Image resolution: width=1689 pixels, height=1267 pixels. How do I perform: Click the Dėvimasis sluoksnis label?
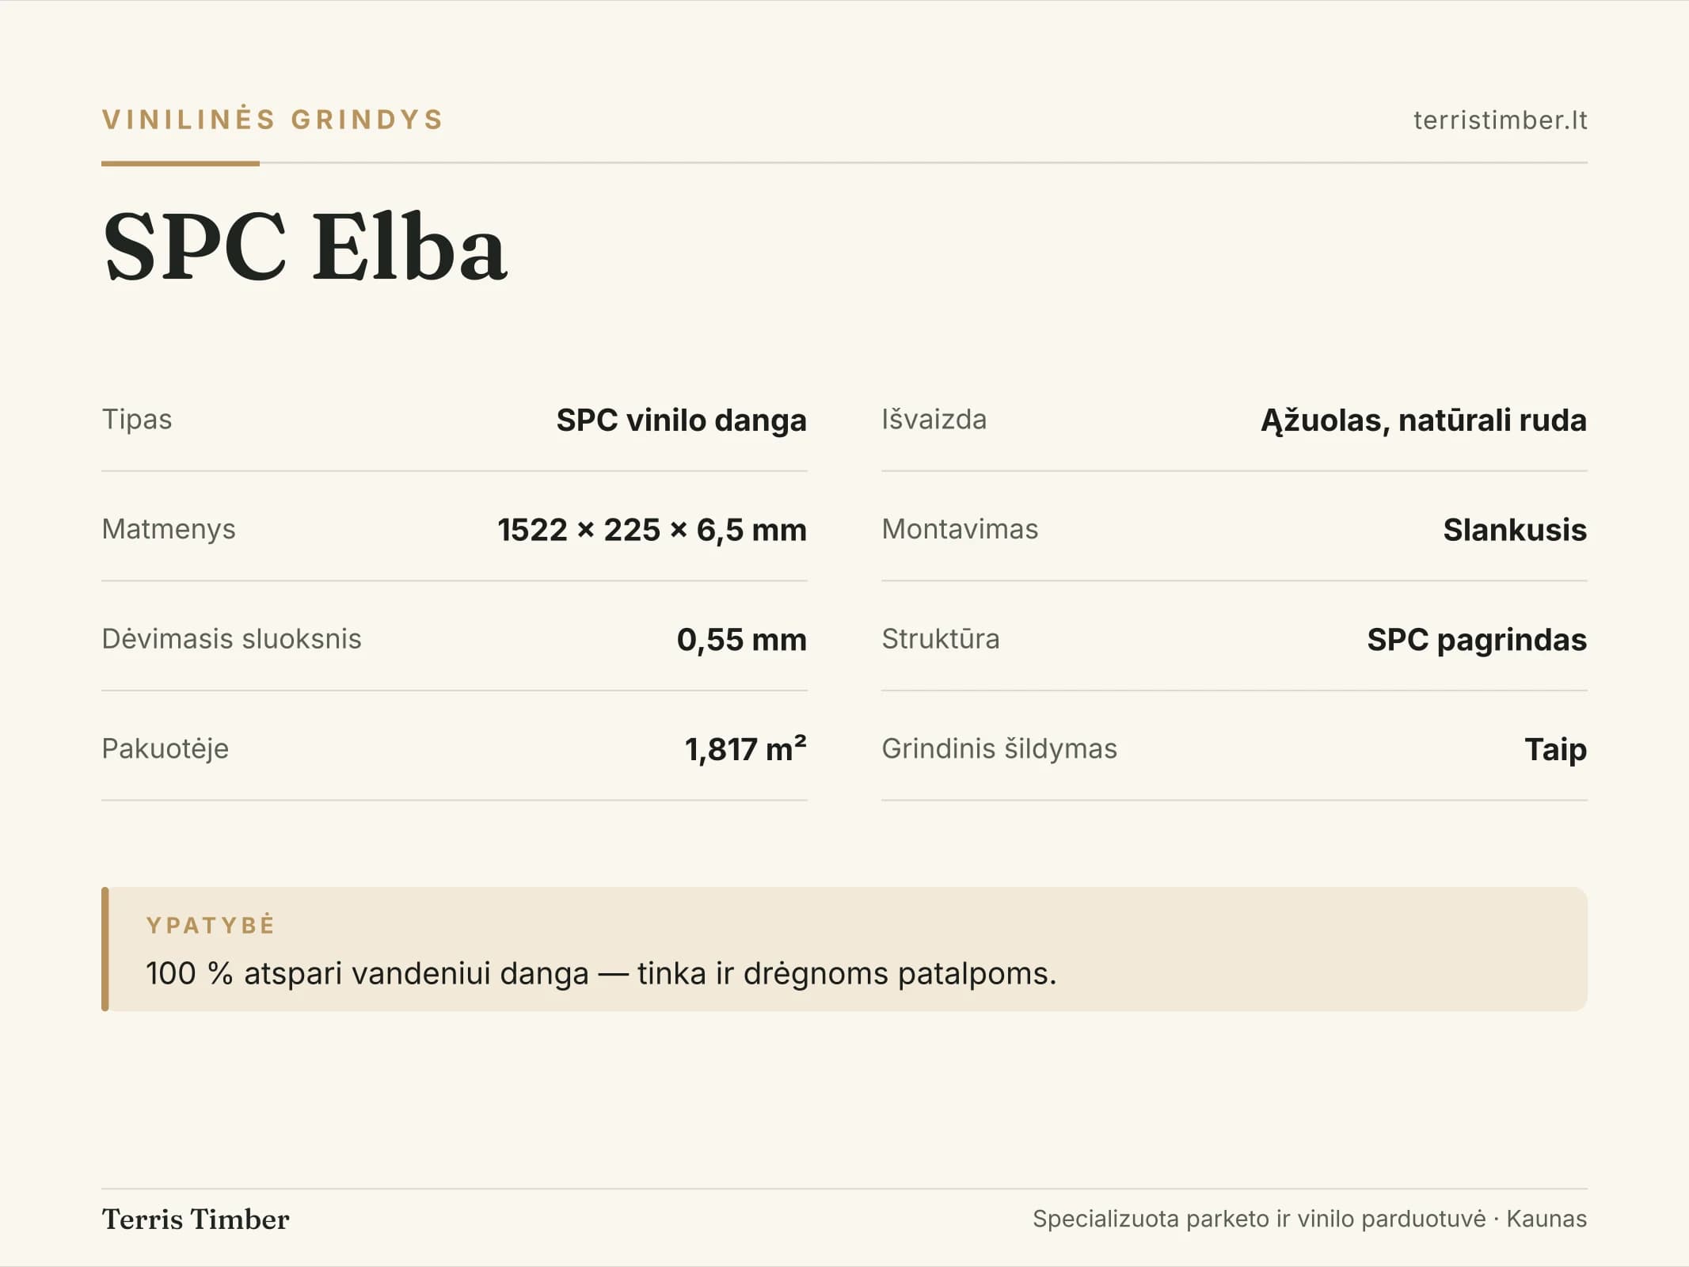[x=231, y=638]
